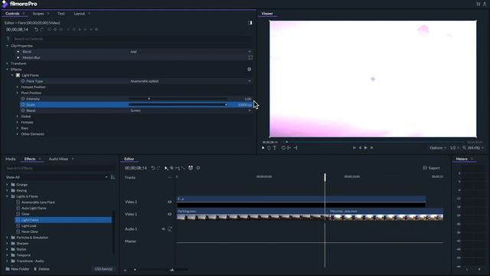Expand the Pivot Position group
490x276 pixels.
[x=18, y=93]
